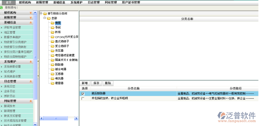259x126 pixels.
Task: Click the folder icon next to 变压器
Action: click(53, 51)
